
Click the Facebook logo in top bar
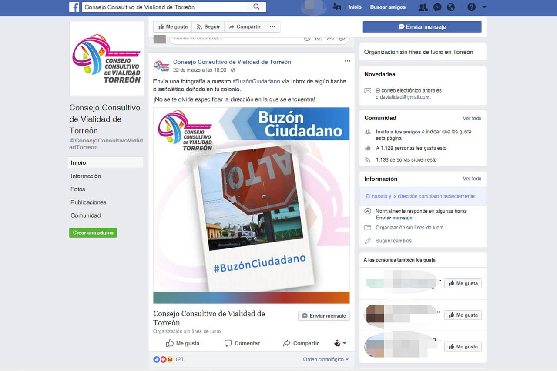coord(74,7)
